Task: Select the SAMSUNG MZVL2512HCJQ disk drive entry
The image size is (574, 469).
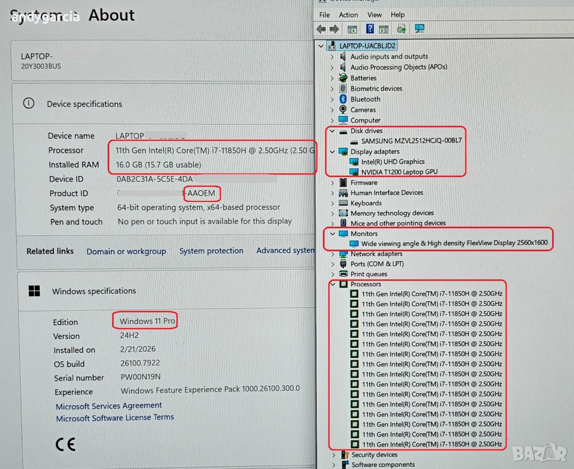Action: point(411,141)
